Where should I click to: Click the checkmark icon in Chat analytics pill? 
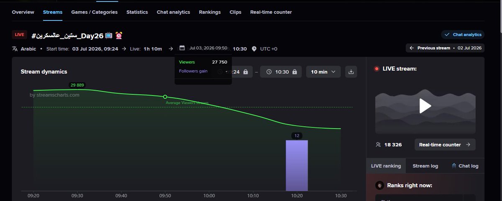447,35
